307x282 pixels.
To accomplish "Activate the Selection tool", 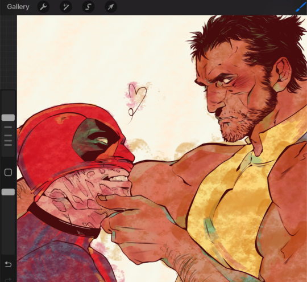I will tap(88, 7).
